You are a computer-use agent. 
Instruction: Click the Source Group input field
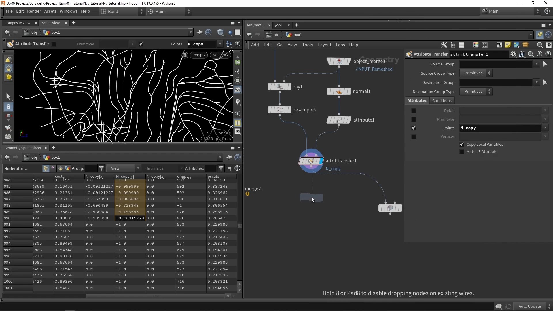click(x=496, y=64)
